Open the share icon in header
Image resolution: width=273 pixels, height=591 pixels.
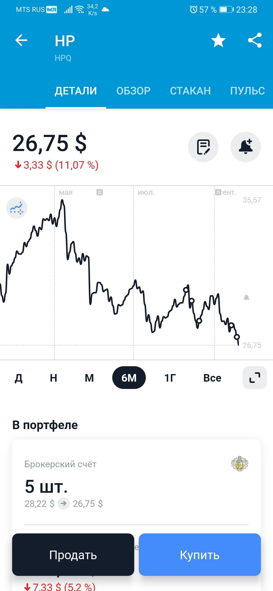coord(255,40)
